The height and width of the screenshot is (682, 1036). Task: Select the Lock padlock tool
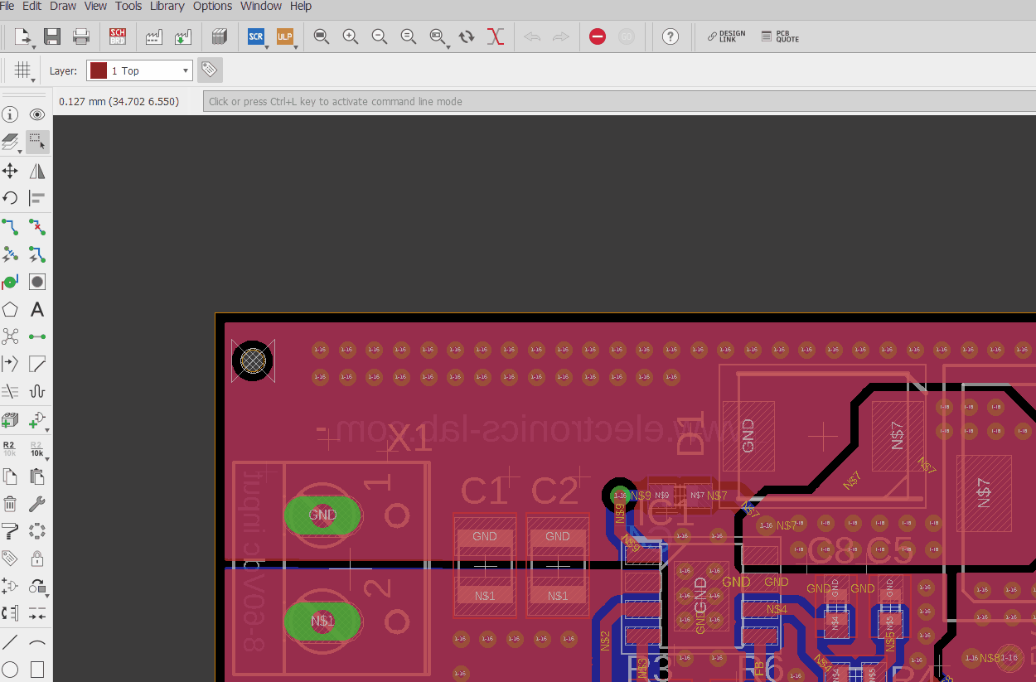[37, 559]
